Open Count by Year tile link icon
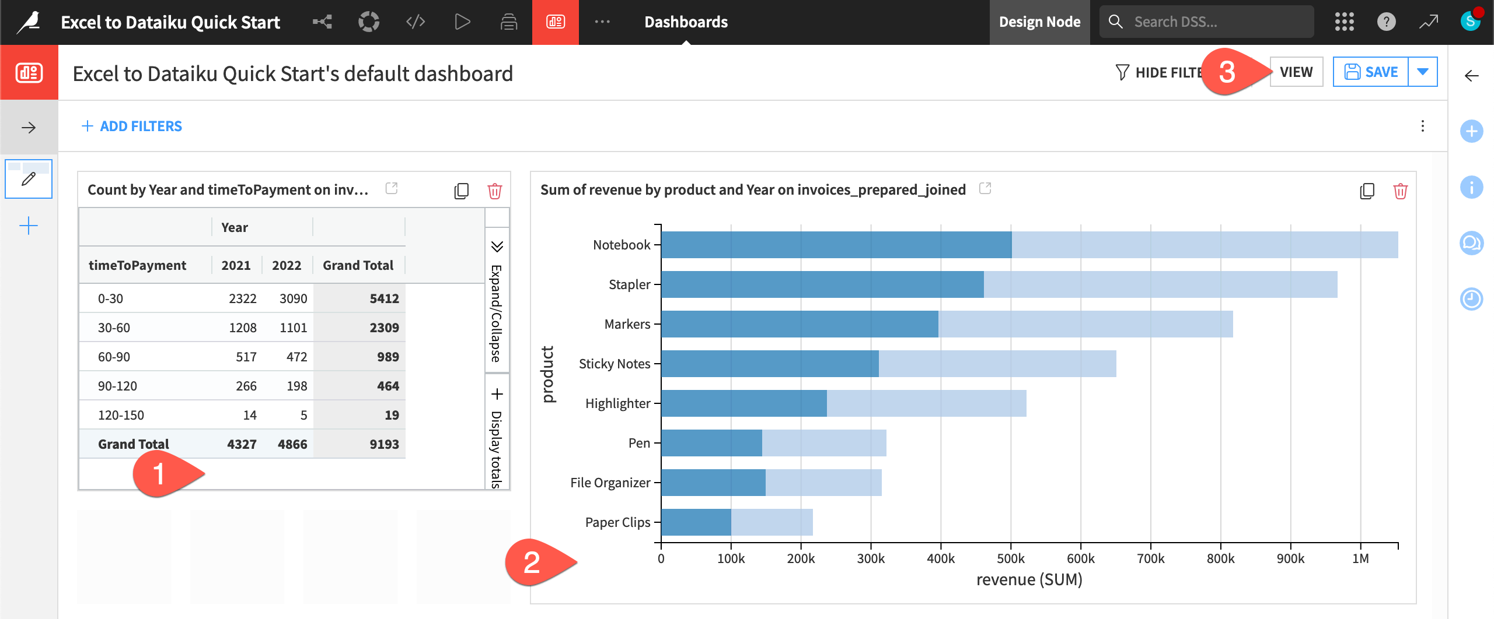 coord(392,188)
